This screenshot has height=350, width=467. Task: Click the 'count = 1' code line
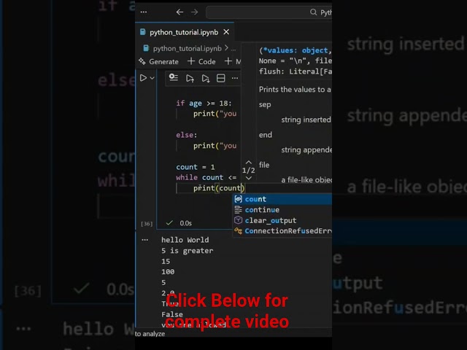pyautogui.click(x=196, y=167)
